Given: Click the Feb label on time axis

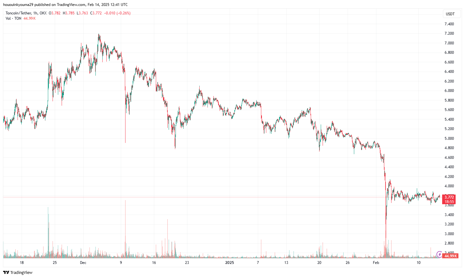Looking at the screenshot, I should [376, 263].
